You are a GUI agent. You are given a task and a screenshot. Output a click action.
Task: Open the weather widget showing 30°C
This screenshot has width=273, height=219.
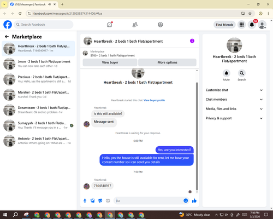pyautogui.click(x=194, y=215)
